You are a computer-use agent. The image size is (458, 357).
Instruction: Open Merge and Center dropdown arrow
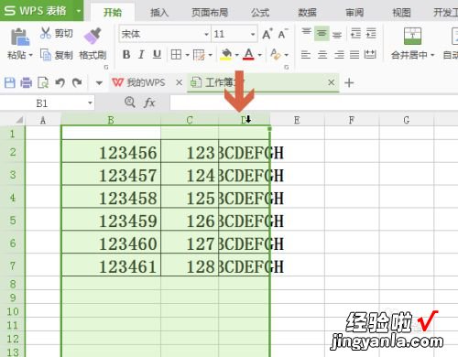pyautogui.click(x=432, y=55)
